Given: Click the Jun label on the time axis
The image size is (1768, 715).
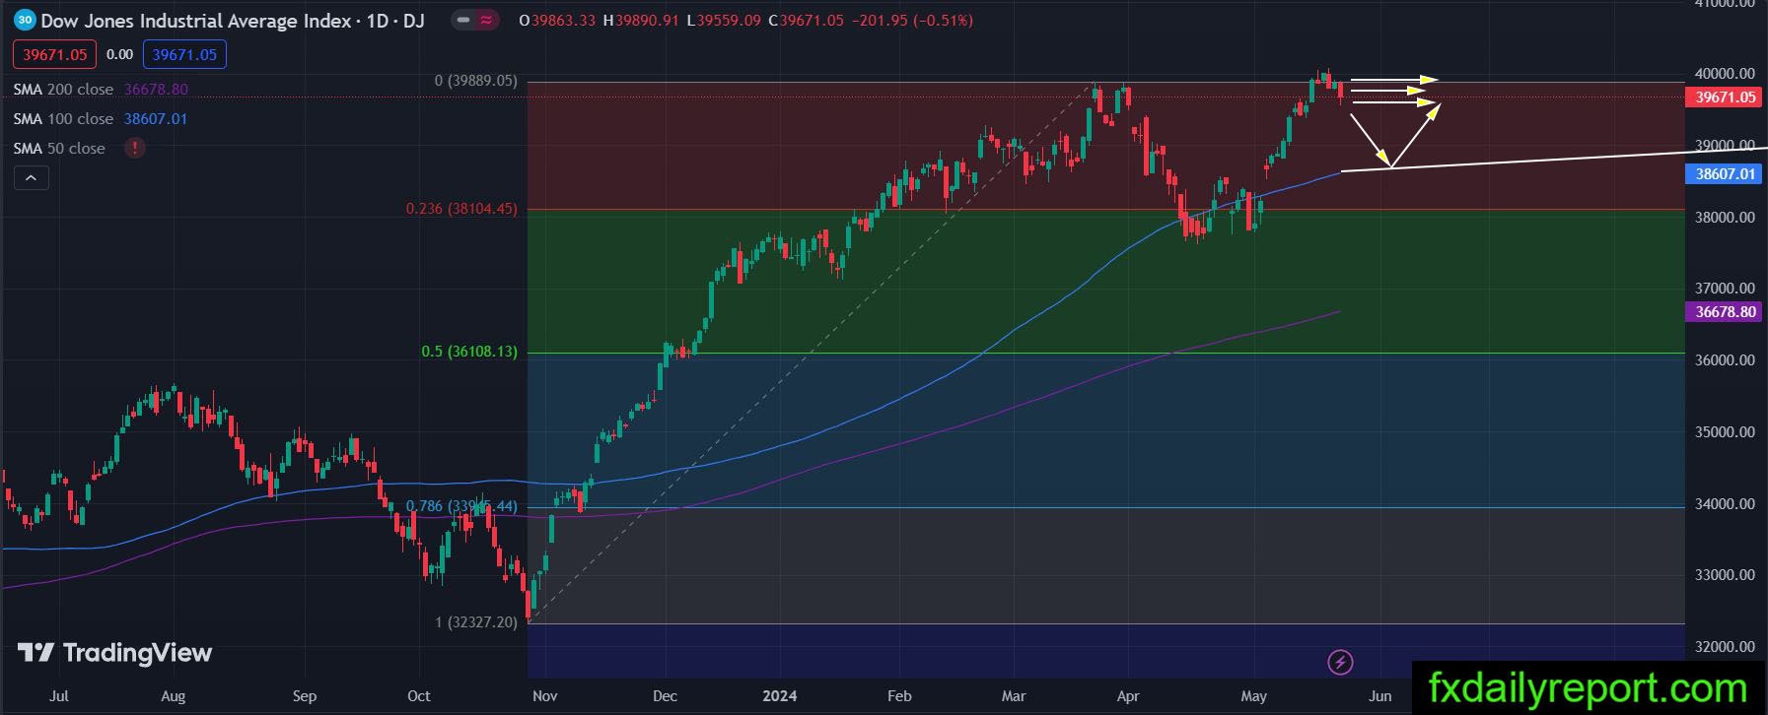Looking at the screenshot, I should [1380, 696].
